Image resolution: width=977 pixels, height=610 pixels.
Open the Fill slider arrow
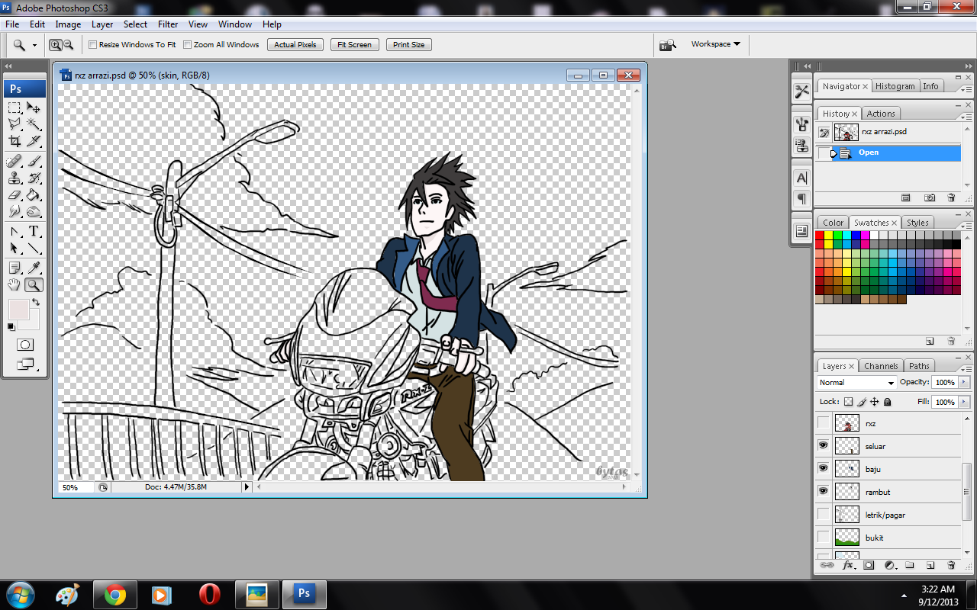point(965,402)
